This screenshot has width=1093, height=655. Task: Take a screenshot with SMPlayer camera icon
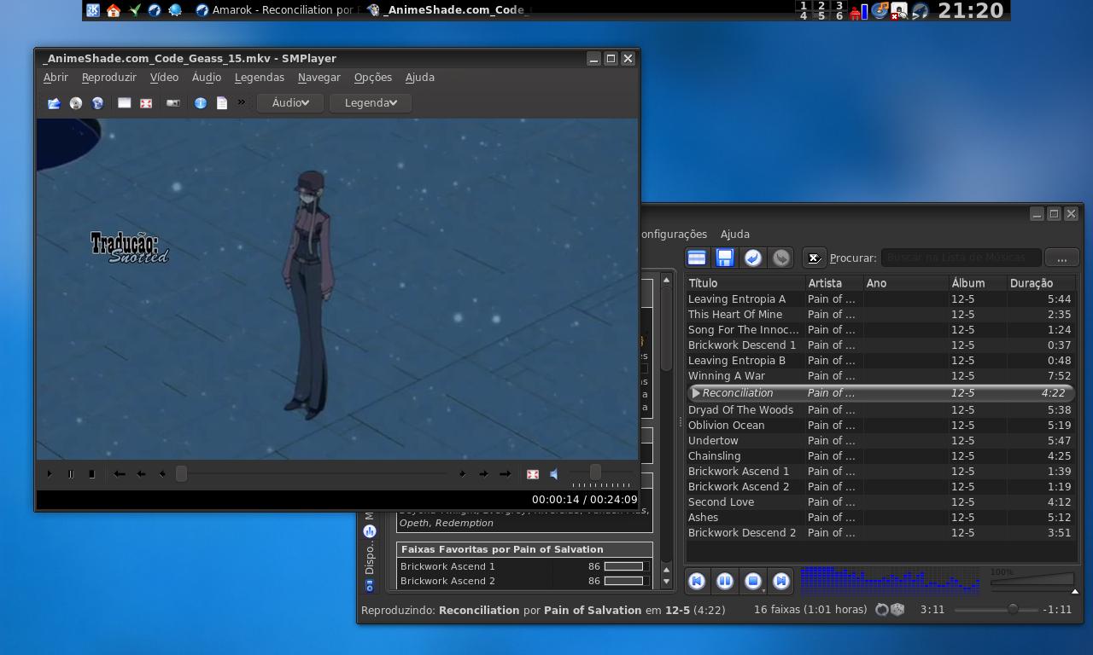[x=173, y=103]
